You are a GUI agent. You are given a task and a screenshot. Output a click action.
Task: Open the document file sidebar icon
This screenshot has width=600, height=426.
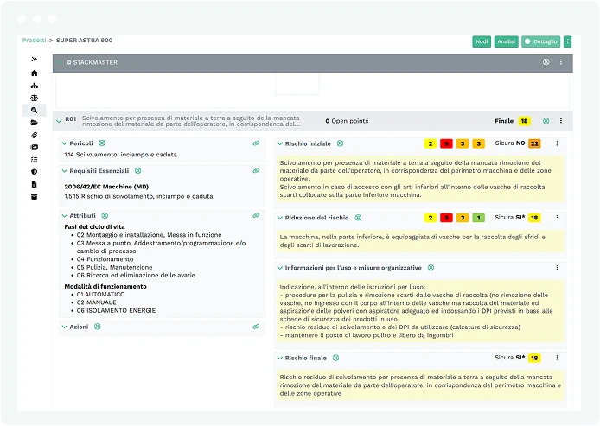coord(34,184)
